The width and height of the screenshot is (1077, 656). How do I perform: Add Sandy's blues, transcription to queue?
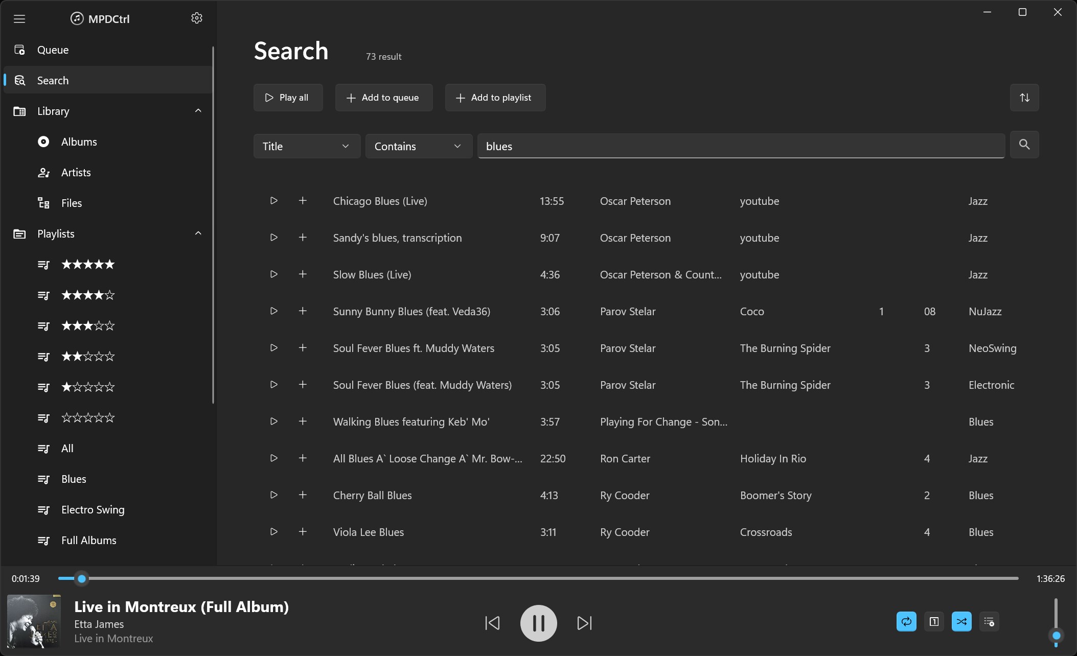coord(303,238)
